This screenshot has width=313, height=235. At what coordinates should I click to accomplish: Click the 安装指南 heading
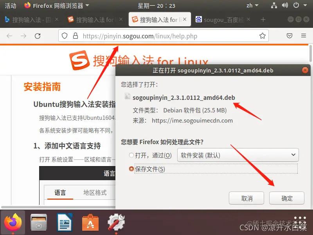42,87
